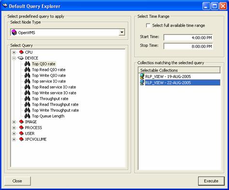Close the window with the red X

[x=223, y=6]
